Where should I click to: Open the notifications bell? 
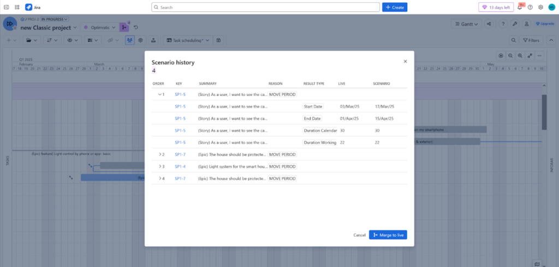519,8
